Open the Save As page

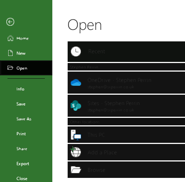(x=26, y=119)
